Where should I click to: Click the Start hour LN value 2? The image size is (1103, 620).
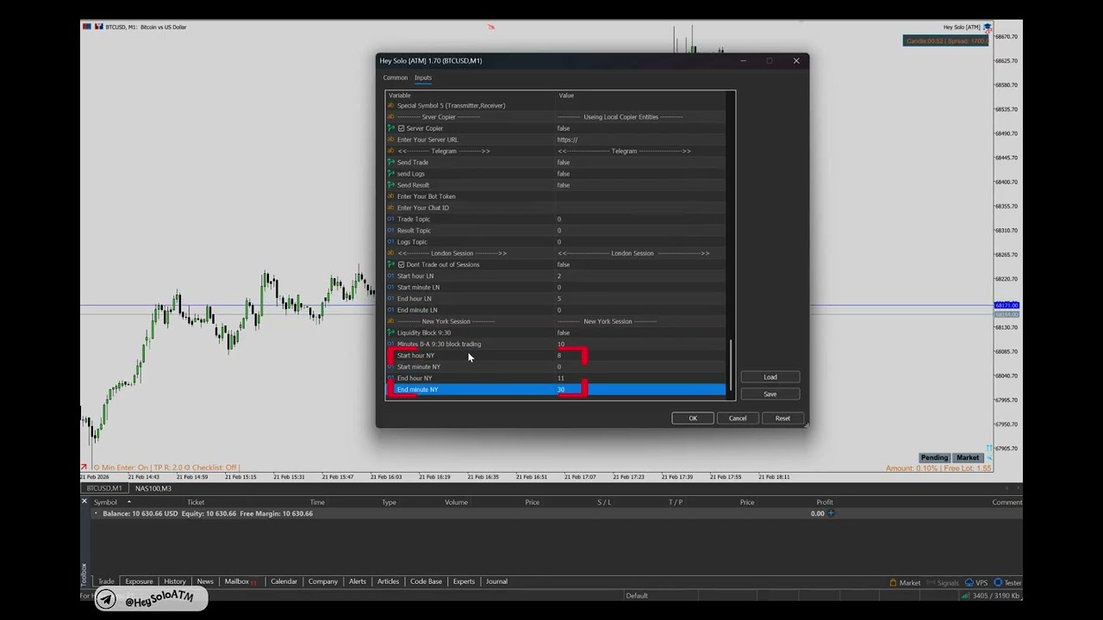click(559, 276)
